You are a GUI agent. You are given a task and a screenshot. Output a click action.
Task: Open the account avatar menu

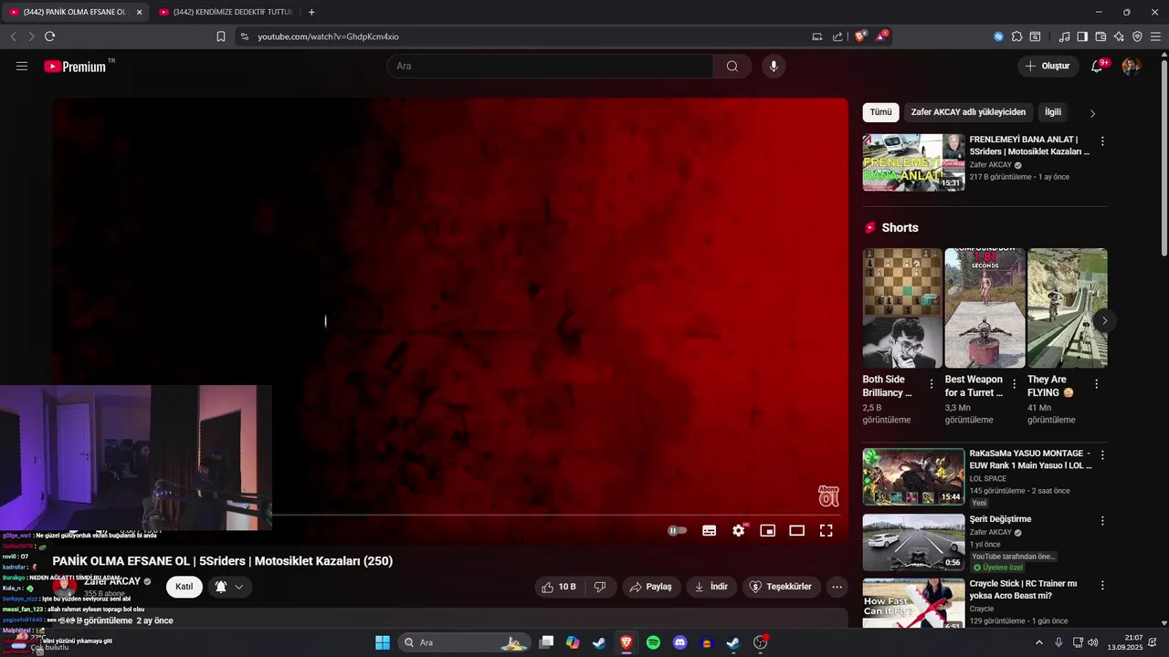1131,66
